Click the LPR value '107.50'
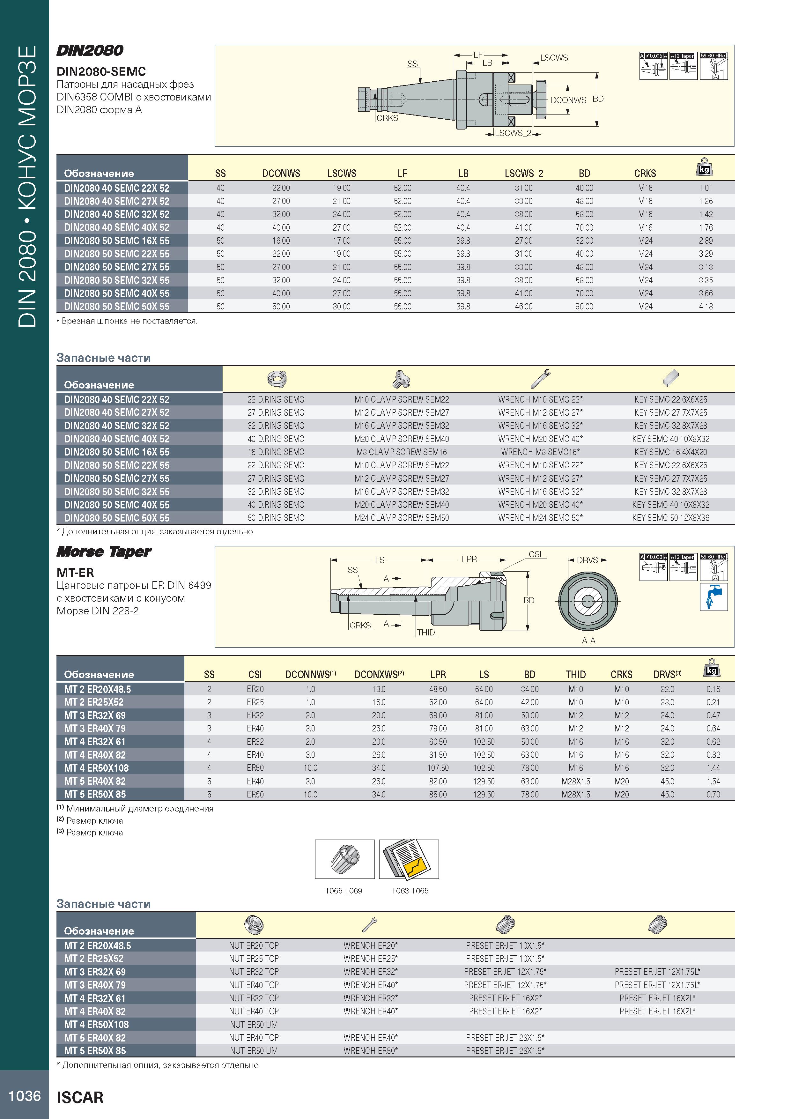The image size is (791, 1119). point(438,768)
